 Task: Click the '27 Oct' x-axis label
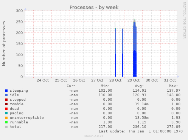97,80
